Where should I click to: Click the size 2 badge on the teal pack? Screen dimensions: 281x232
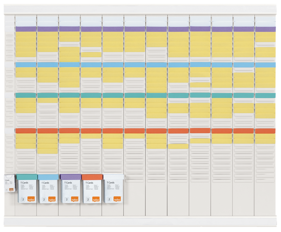coord(23,200)
